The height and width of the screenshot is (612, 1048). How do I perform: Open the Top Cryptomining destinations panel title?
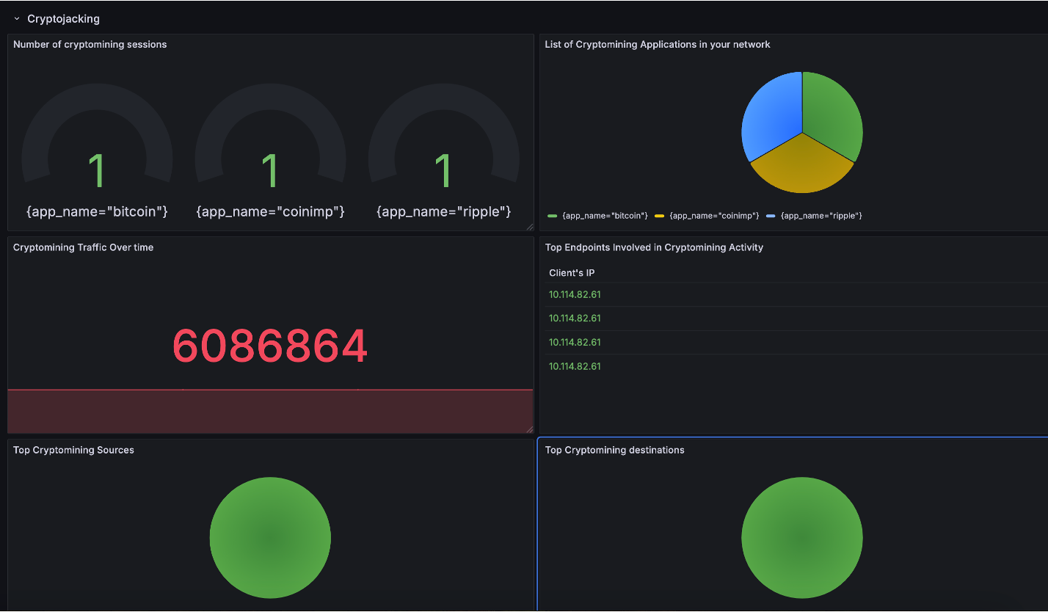coord(615,451)
